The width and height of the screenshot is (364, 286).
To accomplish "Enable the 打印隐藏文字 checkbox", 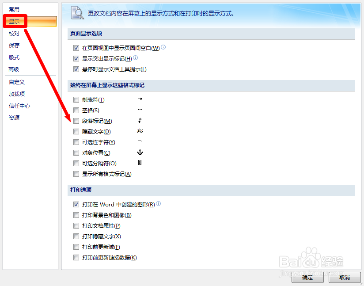I will tap(76, 236).
